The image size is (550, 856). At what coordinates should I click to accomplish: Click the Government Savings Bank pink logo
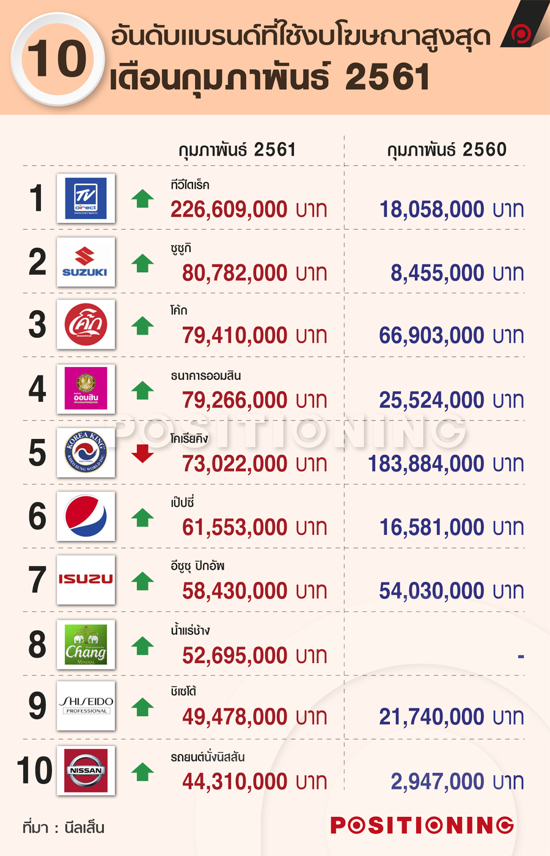point(86,389)
